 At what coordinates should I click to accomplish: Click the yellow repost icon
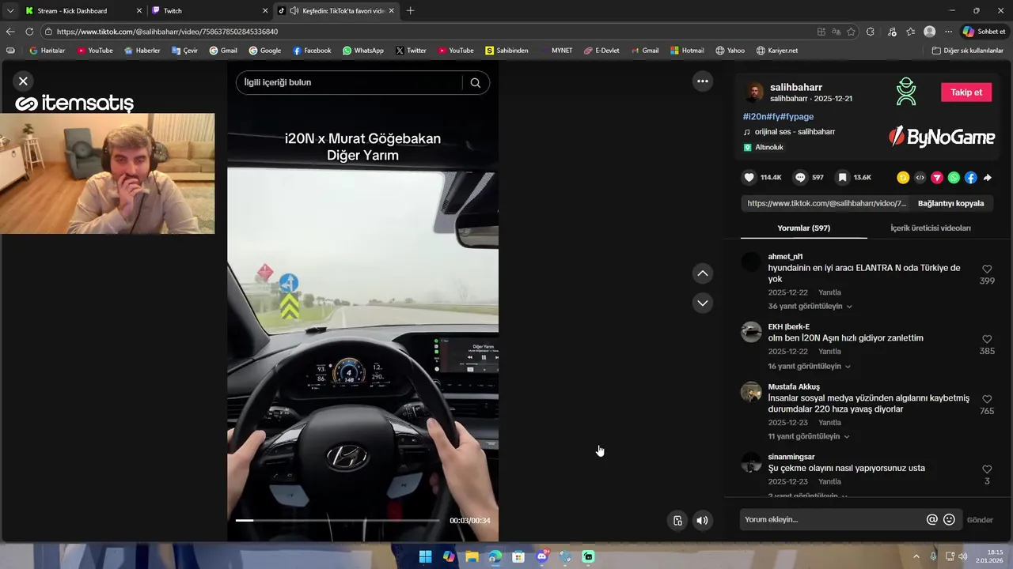(x=903, y=178)
